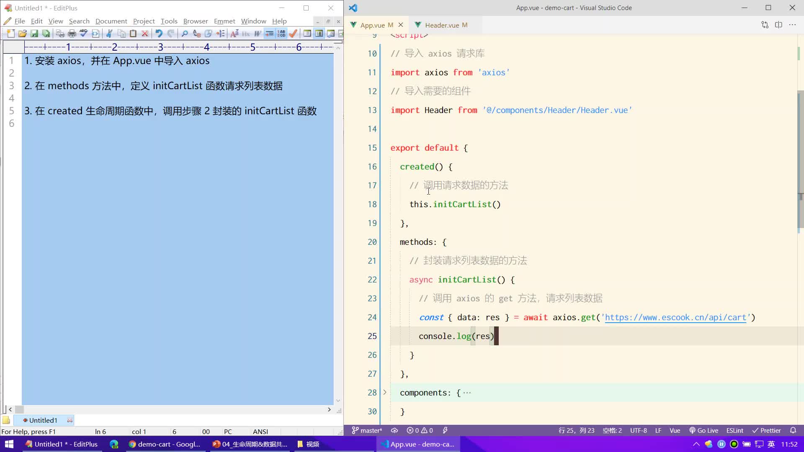The image size is (804, 452).
Task: Click Print icon in EditPlus toolbar
Action: point(72,33)
